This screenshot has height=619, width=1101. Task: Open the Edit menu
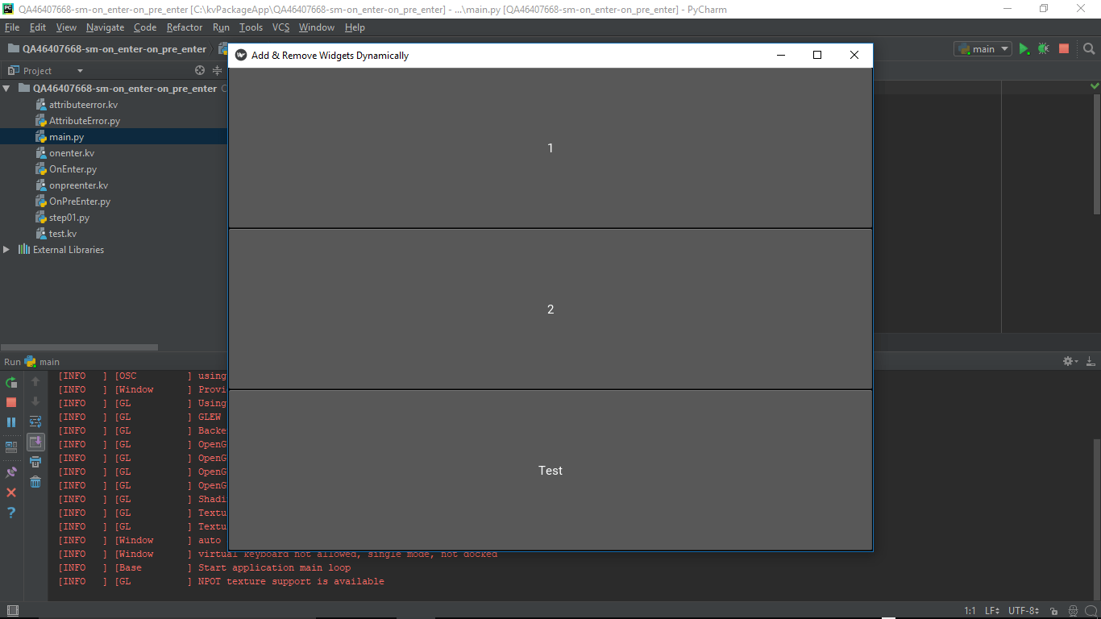click(x=38, y=27)
